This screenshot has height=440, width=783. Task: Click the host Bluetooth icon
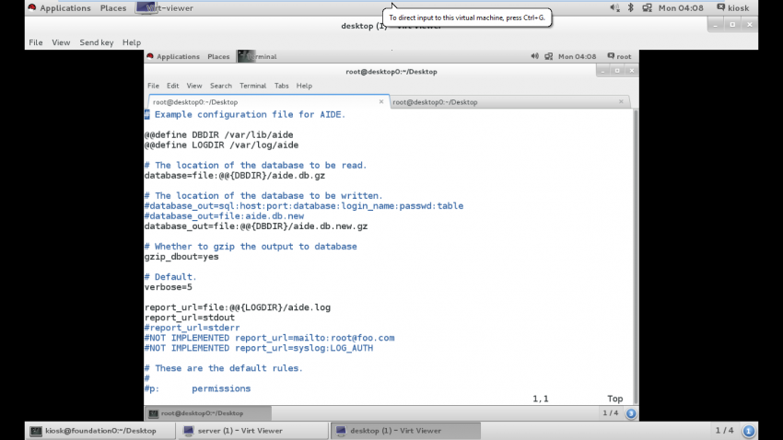pos(631,8)
